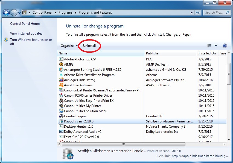This screenshot has width=233, height=163.
Task: Click the Desktop Hunter v1.0 icon
Action: (61, 127)
